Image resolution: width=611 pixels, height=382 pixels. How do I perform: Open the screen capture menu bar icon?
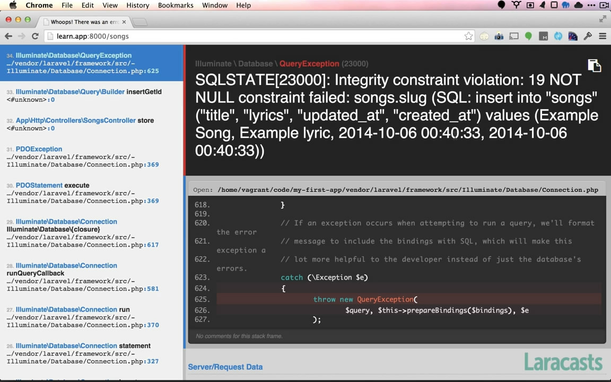coord(530,5)
